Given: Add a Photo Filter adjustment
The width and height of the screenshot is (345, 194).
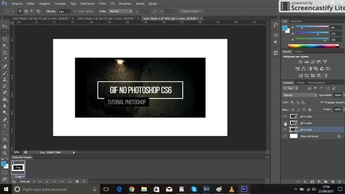Looking at the screenshot, I should coord(316,69).
